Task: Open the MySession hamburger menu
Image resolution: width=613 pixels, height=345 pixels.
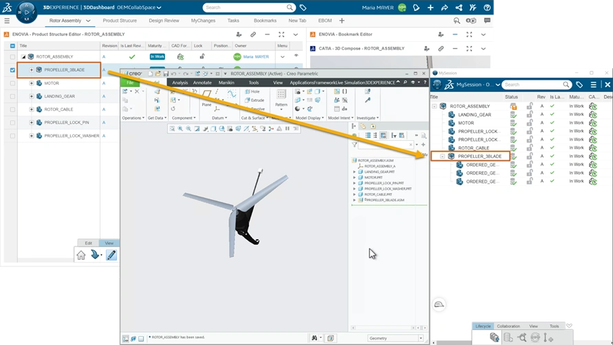Action: 594,85
